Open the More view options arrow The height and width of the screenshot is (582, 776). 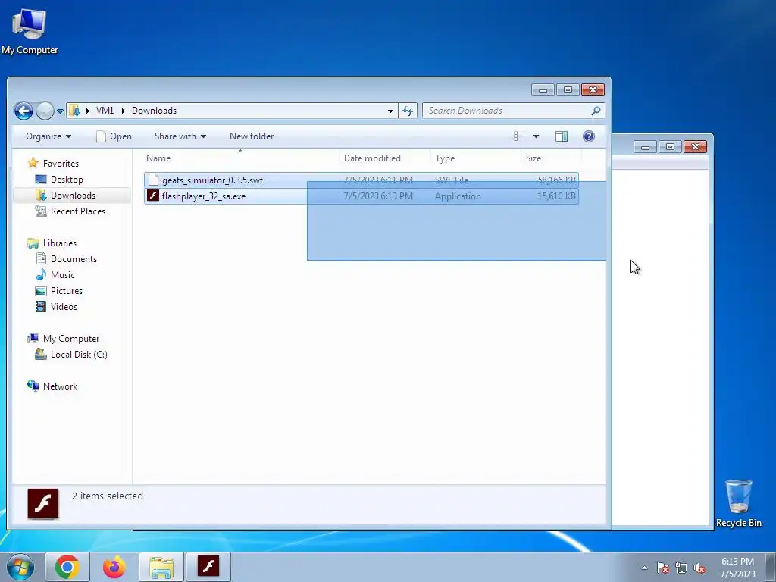click(536, 136)
